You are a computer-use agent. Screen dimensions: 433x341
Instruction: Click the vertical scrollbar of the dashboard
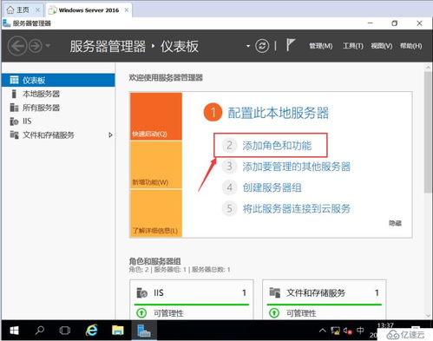[x=428, y=191]
